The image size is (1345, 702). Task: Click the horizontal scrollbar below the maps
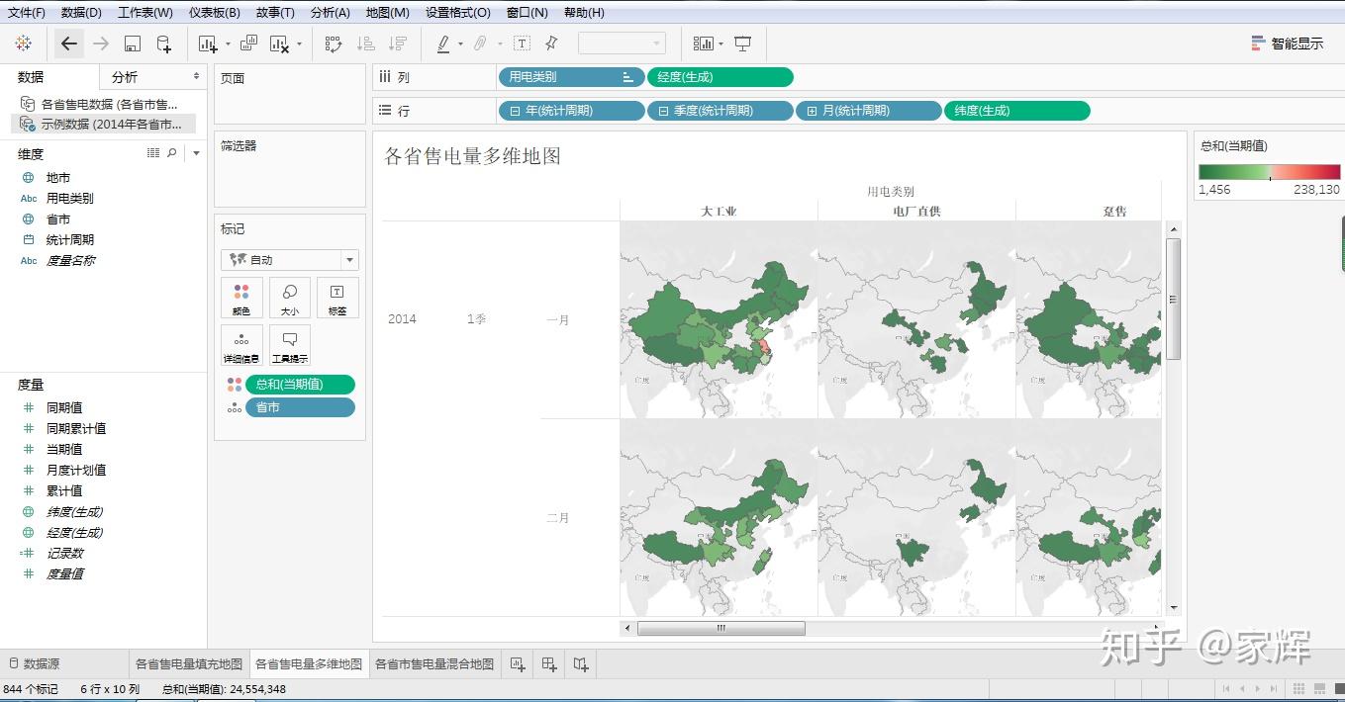pos(721,627)
